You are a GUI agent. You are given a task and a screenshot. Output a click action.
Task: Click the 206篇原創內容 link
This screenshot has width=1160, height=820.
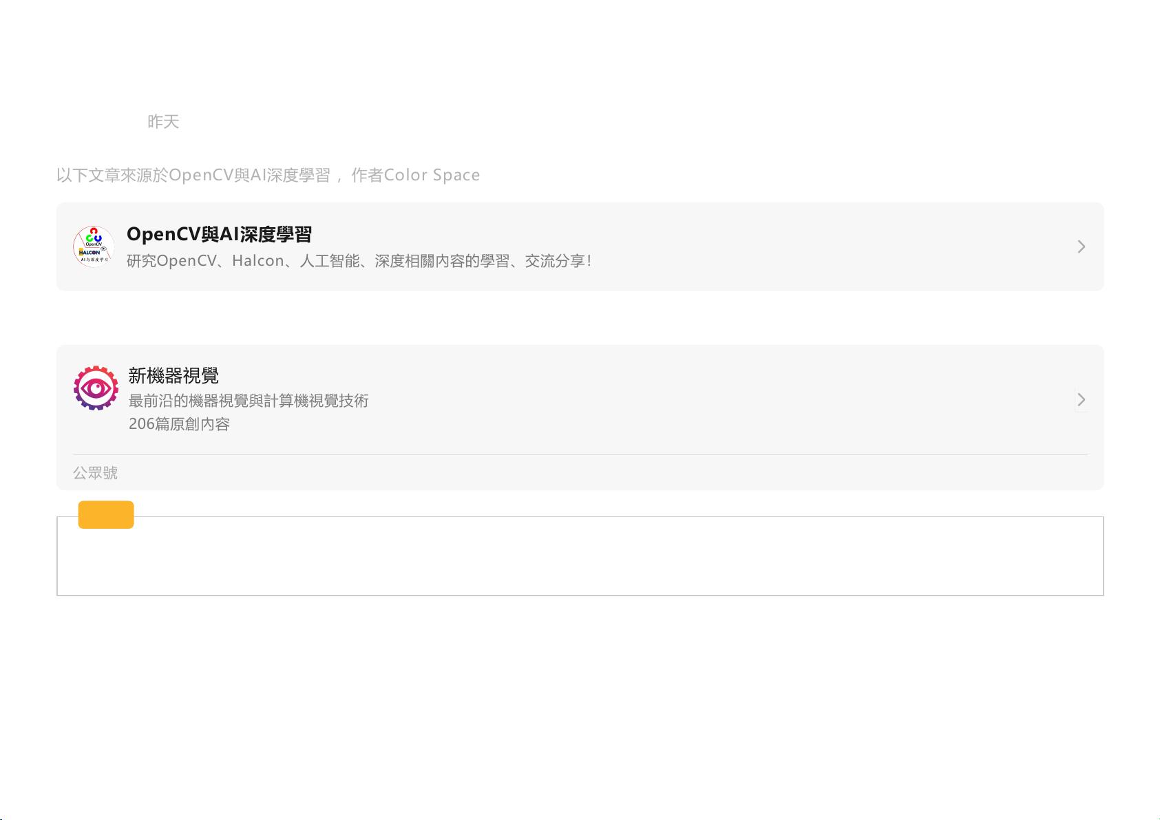click(x=180, y=425)
